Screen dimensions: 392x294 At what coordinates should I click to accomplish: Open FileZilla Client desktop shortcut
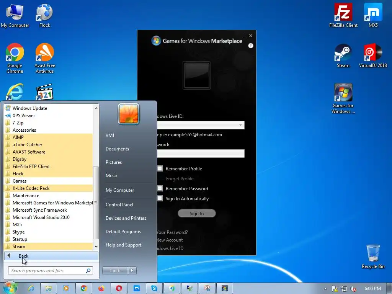tap(343, 16)
